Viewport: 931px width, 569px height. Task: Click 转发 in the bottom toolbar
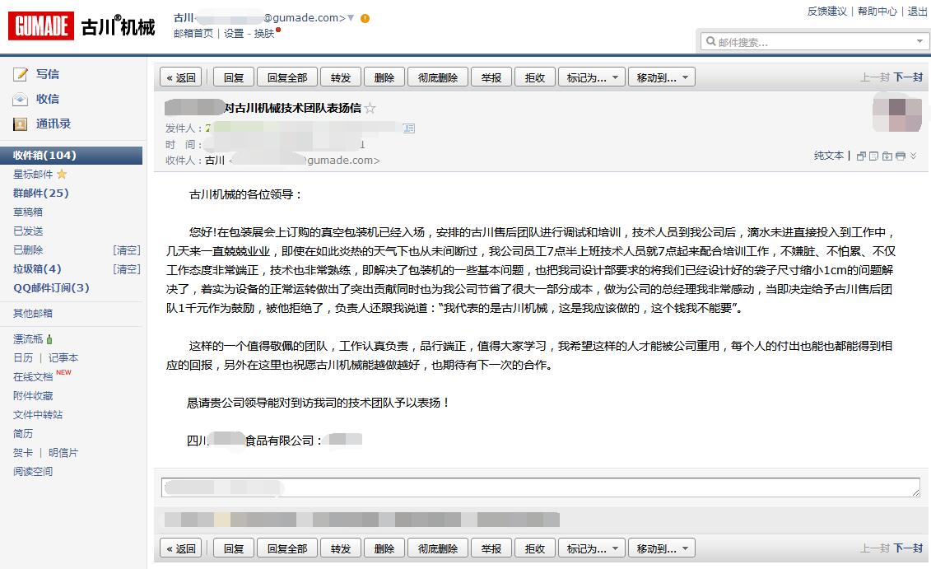coord(341,548)
